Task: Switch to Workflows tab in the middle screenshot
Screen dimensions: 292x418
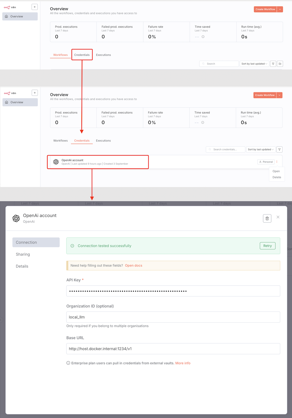Action: 60,141
